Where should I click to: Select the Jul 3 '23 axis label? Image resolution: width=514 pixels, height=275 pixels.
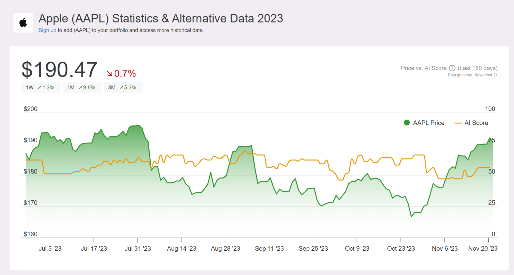50,248
